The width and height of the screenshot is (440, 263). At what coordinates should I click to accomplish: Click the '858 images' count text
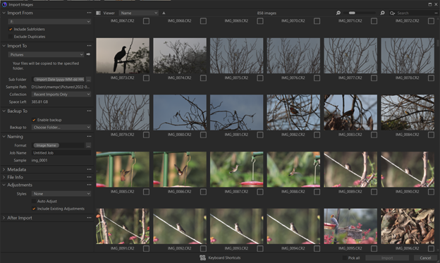pyautogui.click(x=267, y=13)
